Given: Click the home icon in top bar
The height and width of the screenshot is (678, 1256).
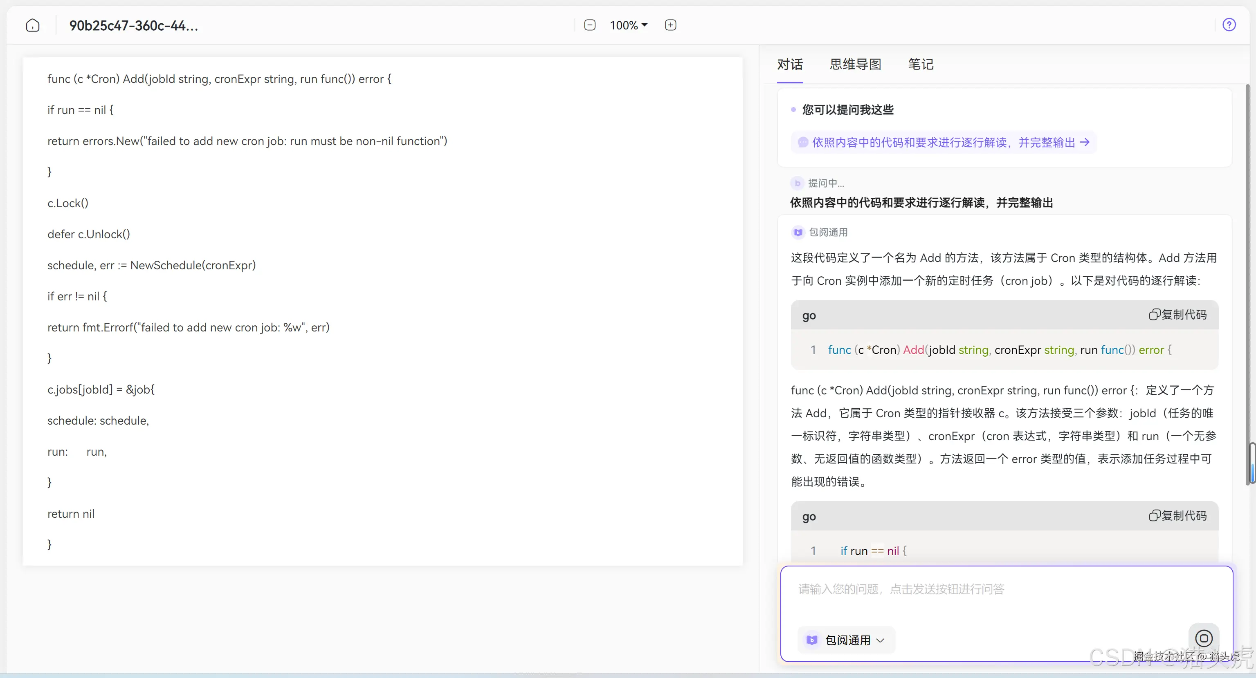Looking at the screenshot, I should click(33, 25).
